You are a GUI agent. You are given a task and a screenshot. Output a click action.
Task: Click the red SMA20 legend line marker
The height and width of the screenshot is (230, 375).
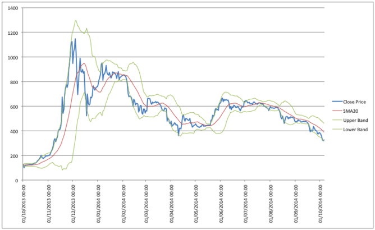coord(336,111)
